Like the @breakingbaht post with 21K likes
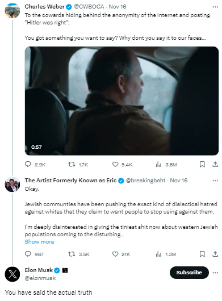222x301 pixels. click(x=115, y=254)
